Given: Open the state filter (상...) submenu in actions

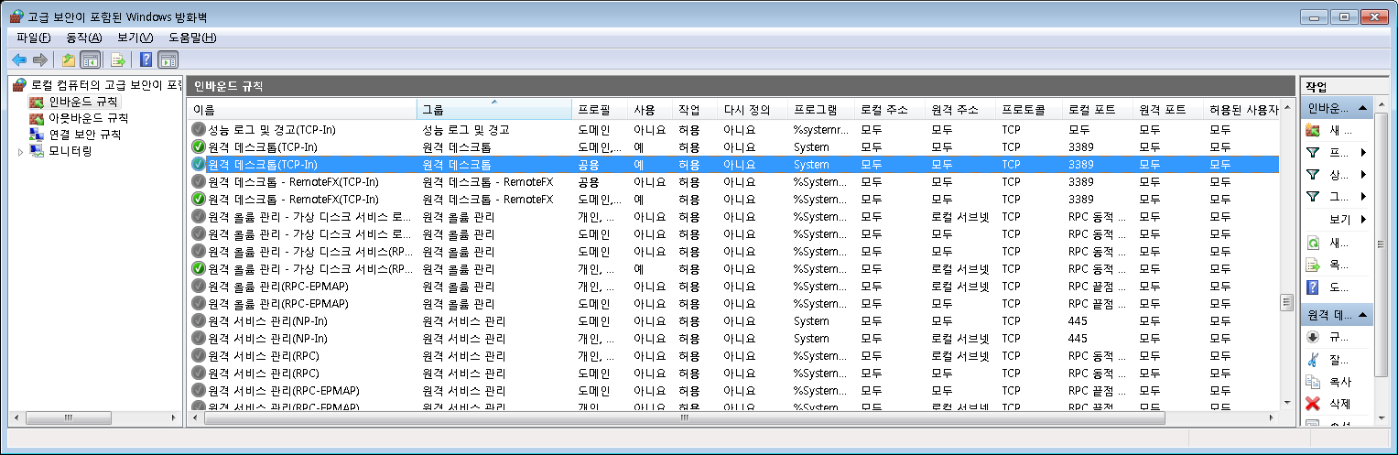Looking at the screenshot, I should 1338,174.
